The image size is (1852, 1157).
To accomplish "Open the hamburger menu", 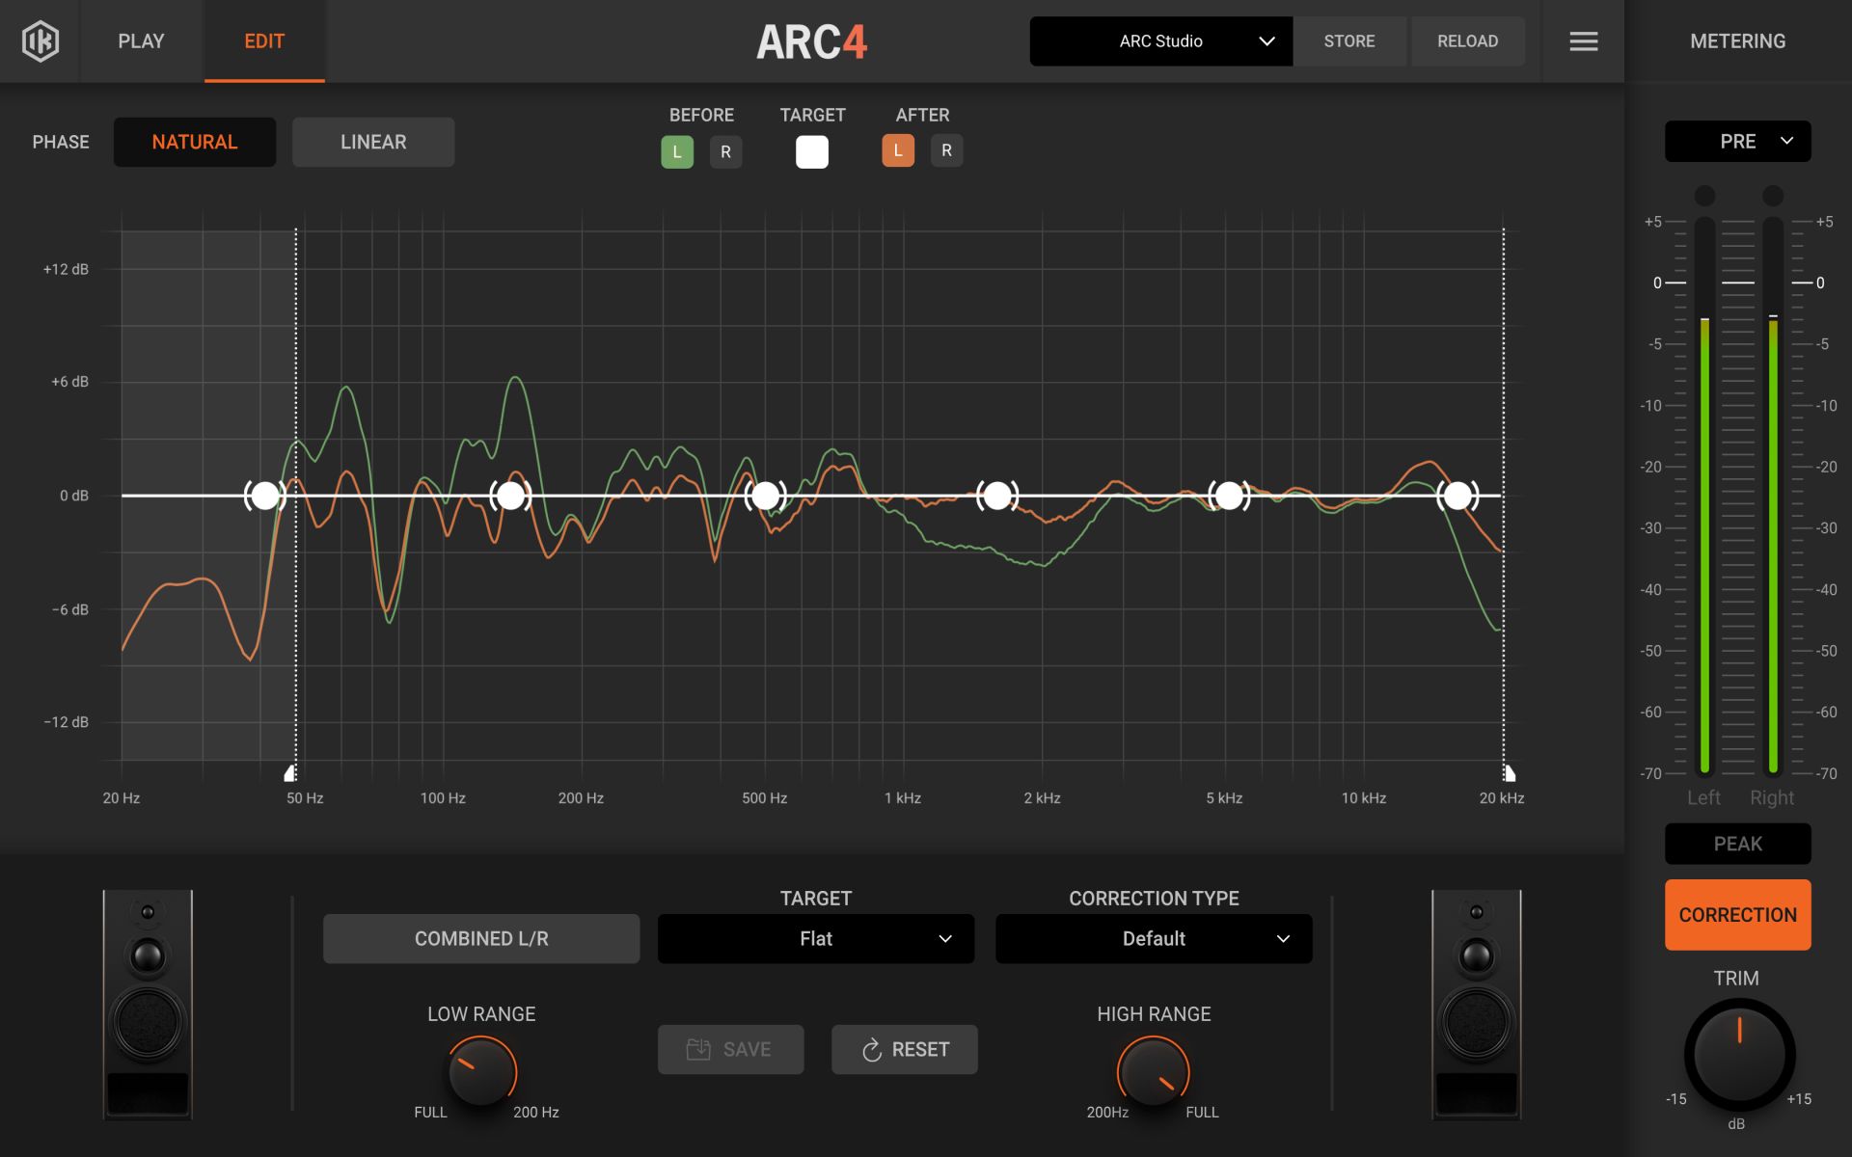I will (x=1582, y=40).
